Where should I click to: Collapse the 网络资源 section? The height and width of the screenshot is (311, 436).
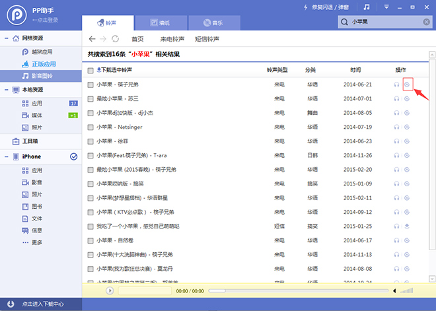tap(7, 39)
